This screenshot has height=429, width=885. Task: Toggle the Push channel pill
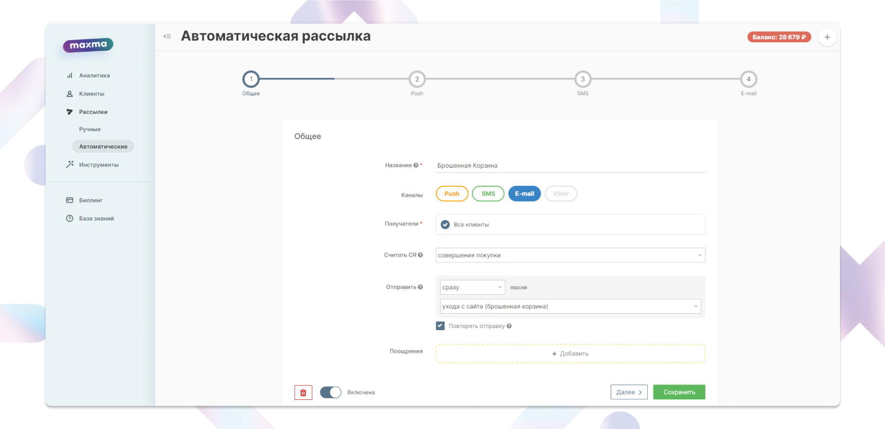pyautogui.click(x=452, y=194)
